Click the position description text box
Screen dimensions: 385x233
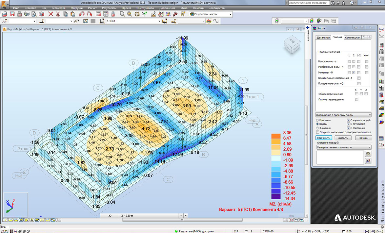coord(340,158)
